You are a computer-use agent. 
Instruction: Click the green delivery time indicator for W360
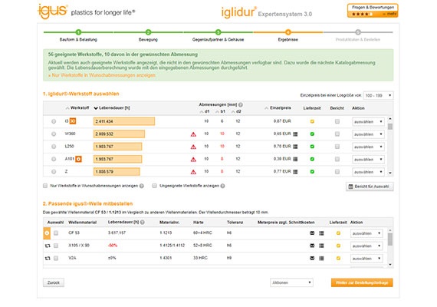[x=312, y=134]
